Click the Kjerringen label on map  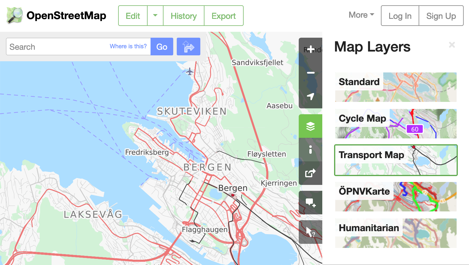pyautogui.click(x=279, y=183)
